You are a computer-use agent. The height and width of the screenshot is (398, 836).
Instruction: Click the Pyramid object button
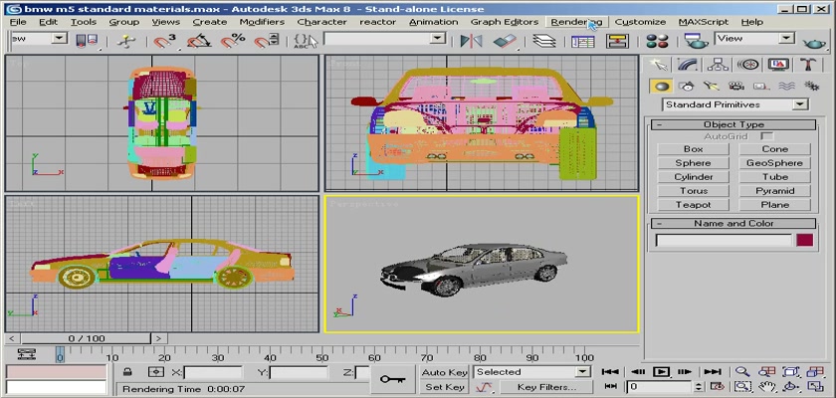coord(774,191)
